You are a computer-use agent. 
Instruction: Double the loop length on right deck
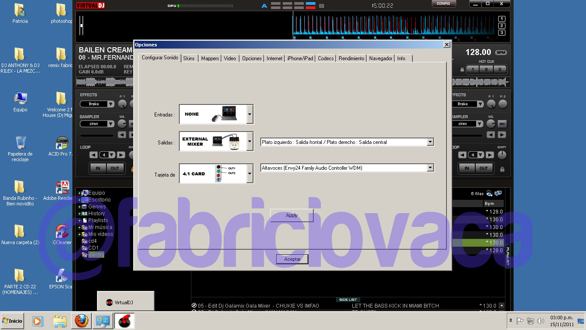[490, 155]
